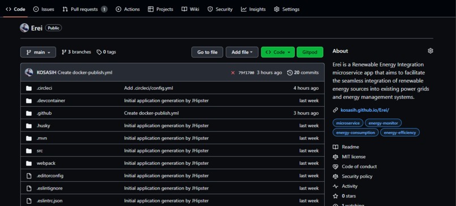Expand the Add file dropdown

click(x=242, y=52)
